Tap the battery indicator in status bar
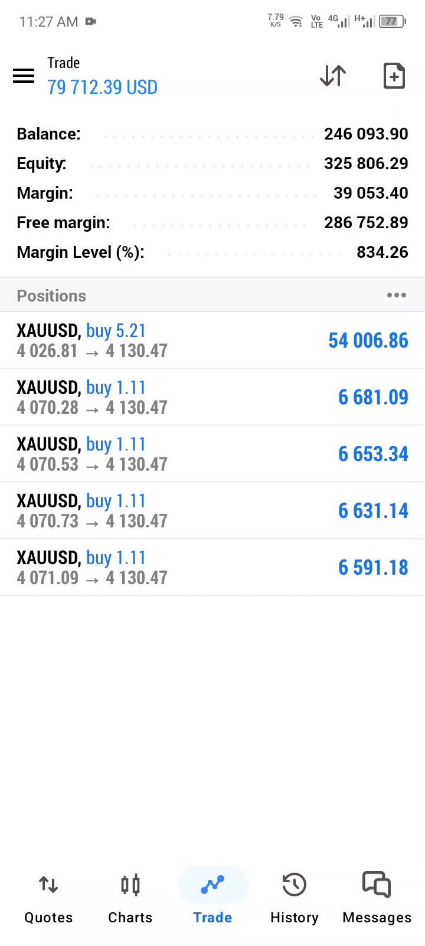 (x=393, y=21)
